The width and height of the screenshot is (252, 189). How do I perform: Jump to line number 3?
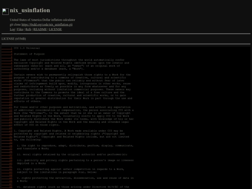coord(7,54)
